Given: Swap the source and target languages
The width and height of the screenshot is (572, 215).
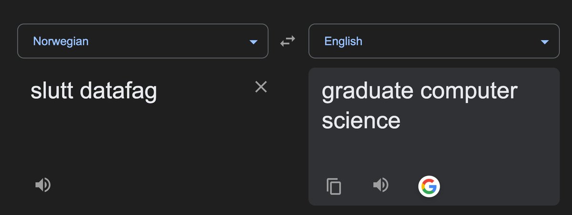Looking at the screenshot, I should coord(287,41).
